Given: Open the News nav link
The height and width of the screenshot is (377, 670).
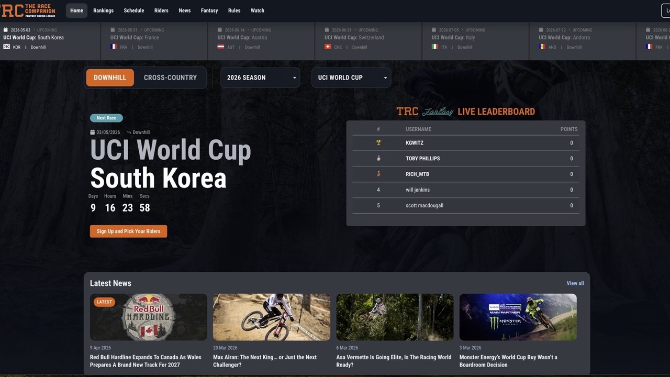Looking at the screenshot, I should pyautogui.click(x=184, y=10).
